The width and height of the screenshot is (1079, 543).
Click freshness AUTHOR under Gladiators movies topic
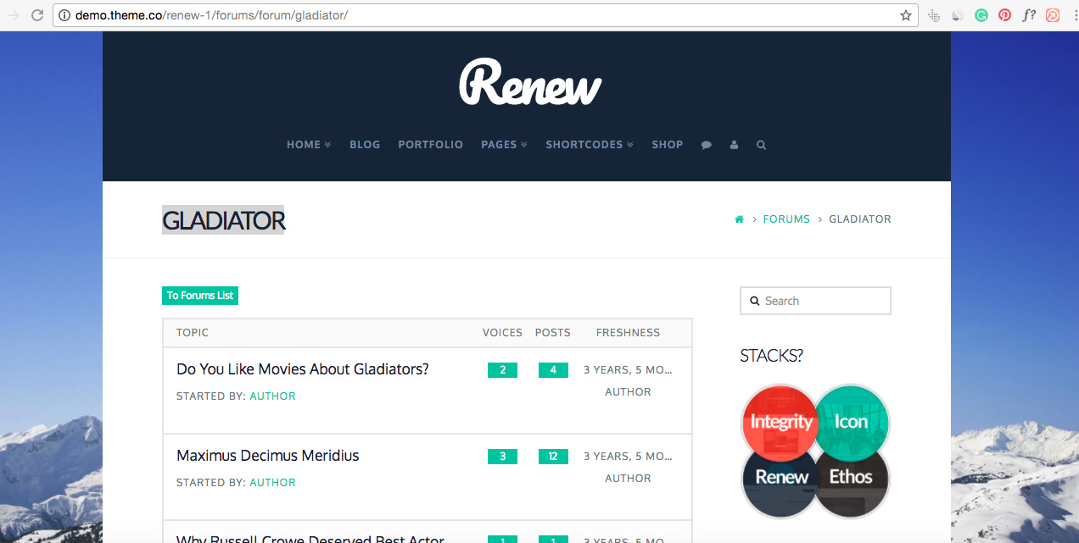click(x=628, y=392)
